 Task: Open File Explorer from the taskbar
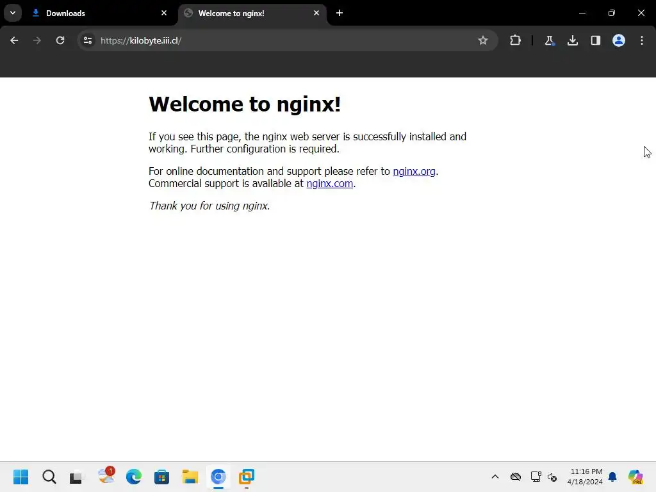(190, 477)
